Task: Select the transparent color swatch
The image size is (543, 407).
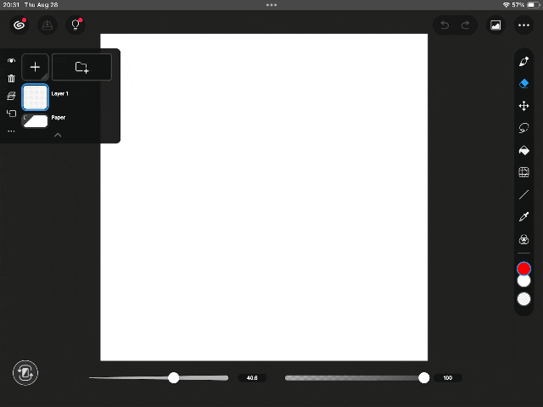Action: (x=523, y=299)
